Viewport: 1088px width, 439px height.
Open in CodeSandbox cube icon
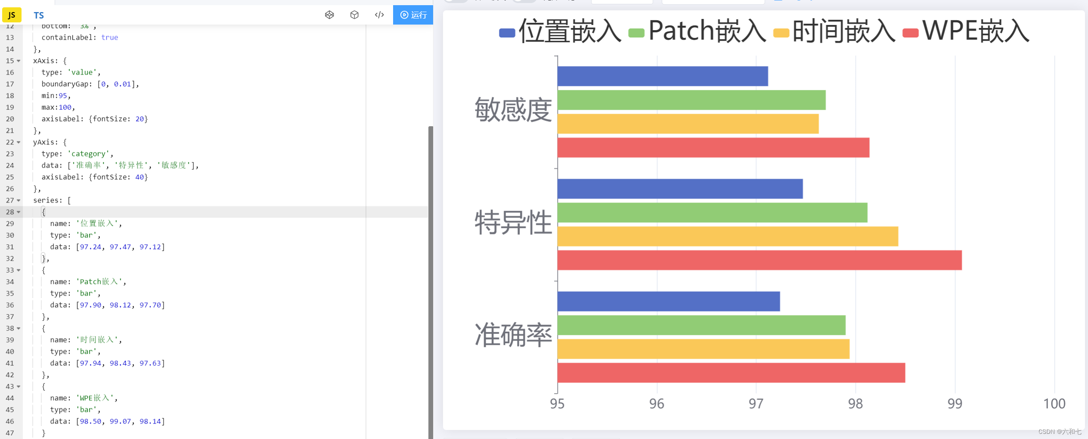click(x=354, y=15)
